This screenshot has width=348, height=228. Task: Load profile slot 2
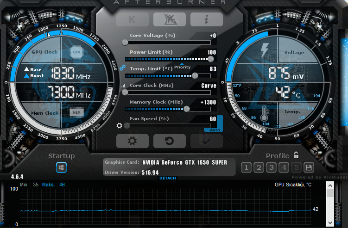[259, 168]
